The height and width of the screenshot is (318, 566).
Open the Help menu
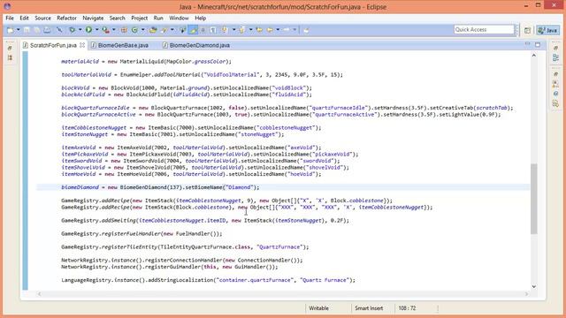[x=201, y=18]
